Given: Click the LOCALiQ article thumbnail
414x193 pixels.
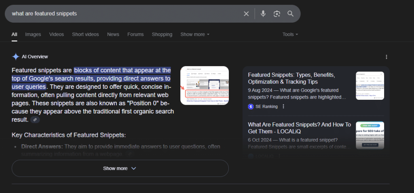Looking at the screenshot, I should click(x=370, y=135).
